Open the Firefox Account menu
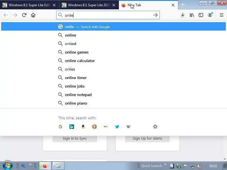 tap(210, 15)
